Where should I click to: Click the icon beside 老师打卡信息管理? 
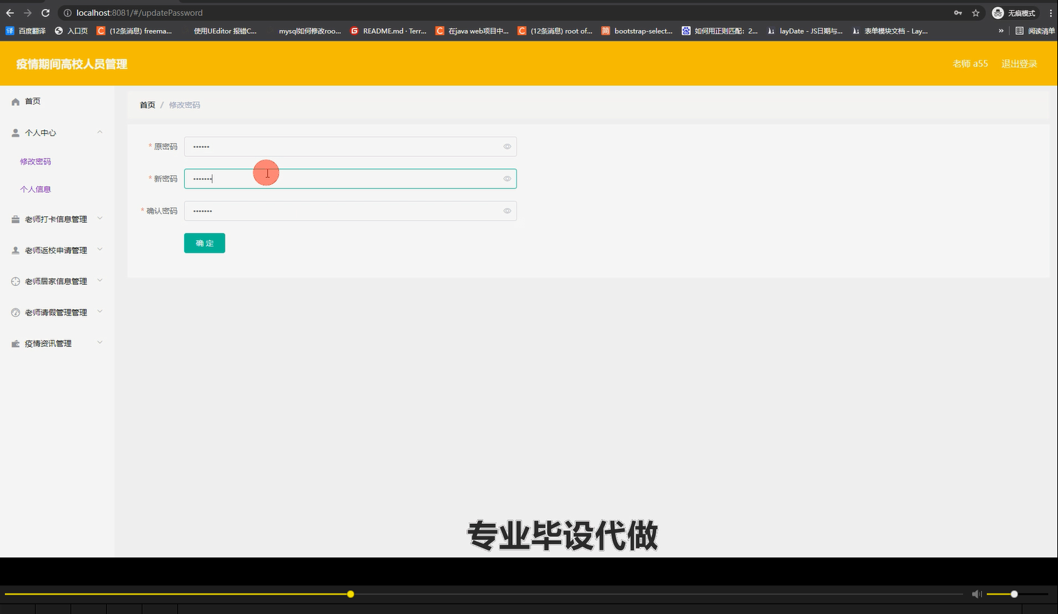point(15,219)
